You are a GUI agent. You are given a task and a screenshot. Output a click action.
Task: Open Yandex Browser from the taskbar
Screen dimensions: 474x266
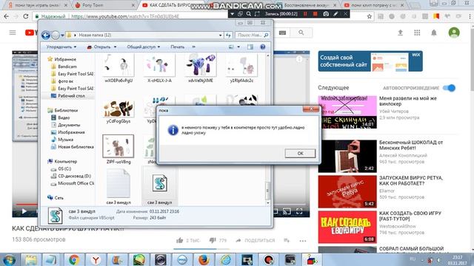point(96,259)
